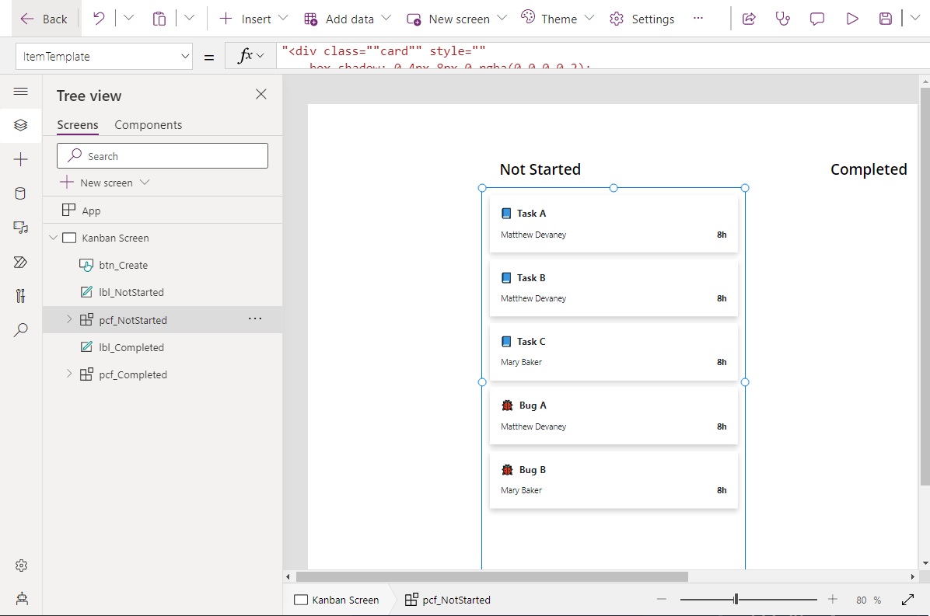
Task: Close the Tree view panel
Action: click(261, 94)
